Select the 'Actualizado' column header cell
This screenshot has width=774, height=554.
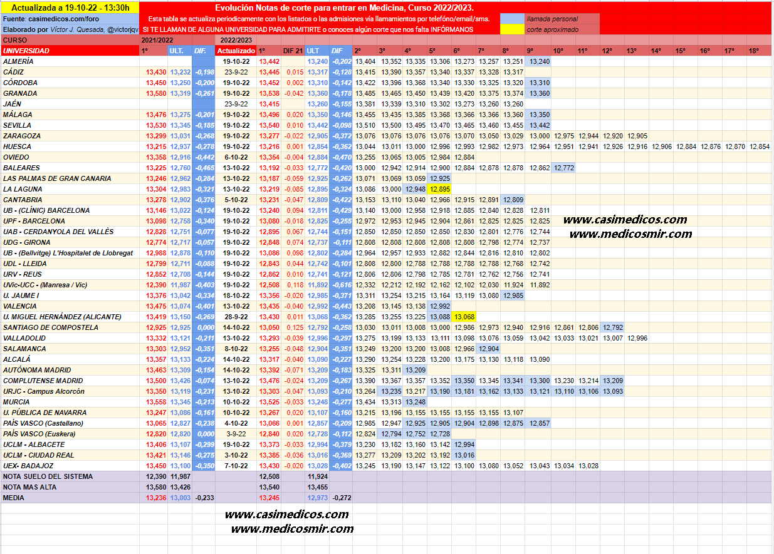[x=236, y=51]
